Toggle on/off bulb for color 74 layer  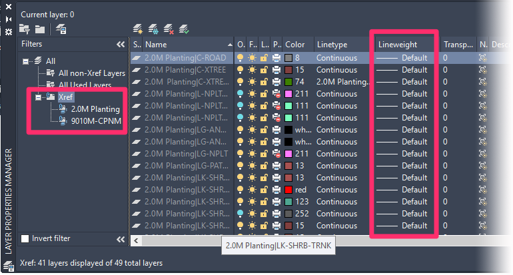(x=240, y=82)
